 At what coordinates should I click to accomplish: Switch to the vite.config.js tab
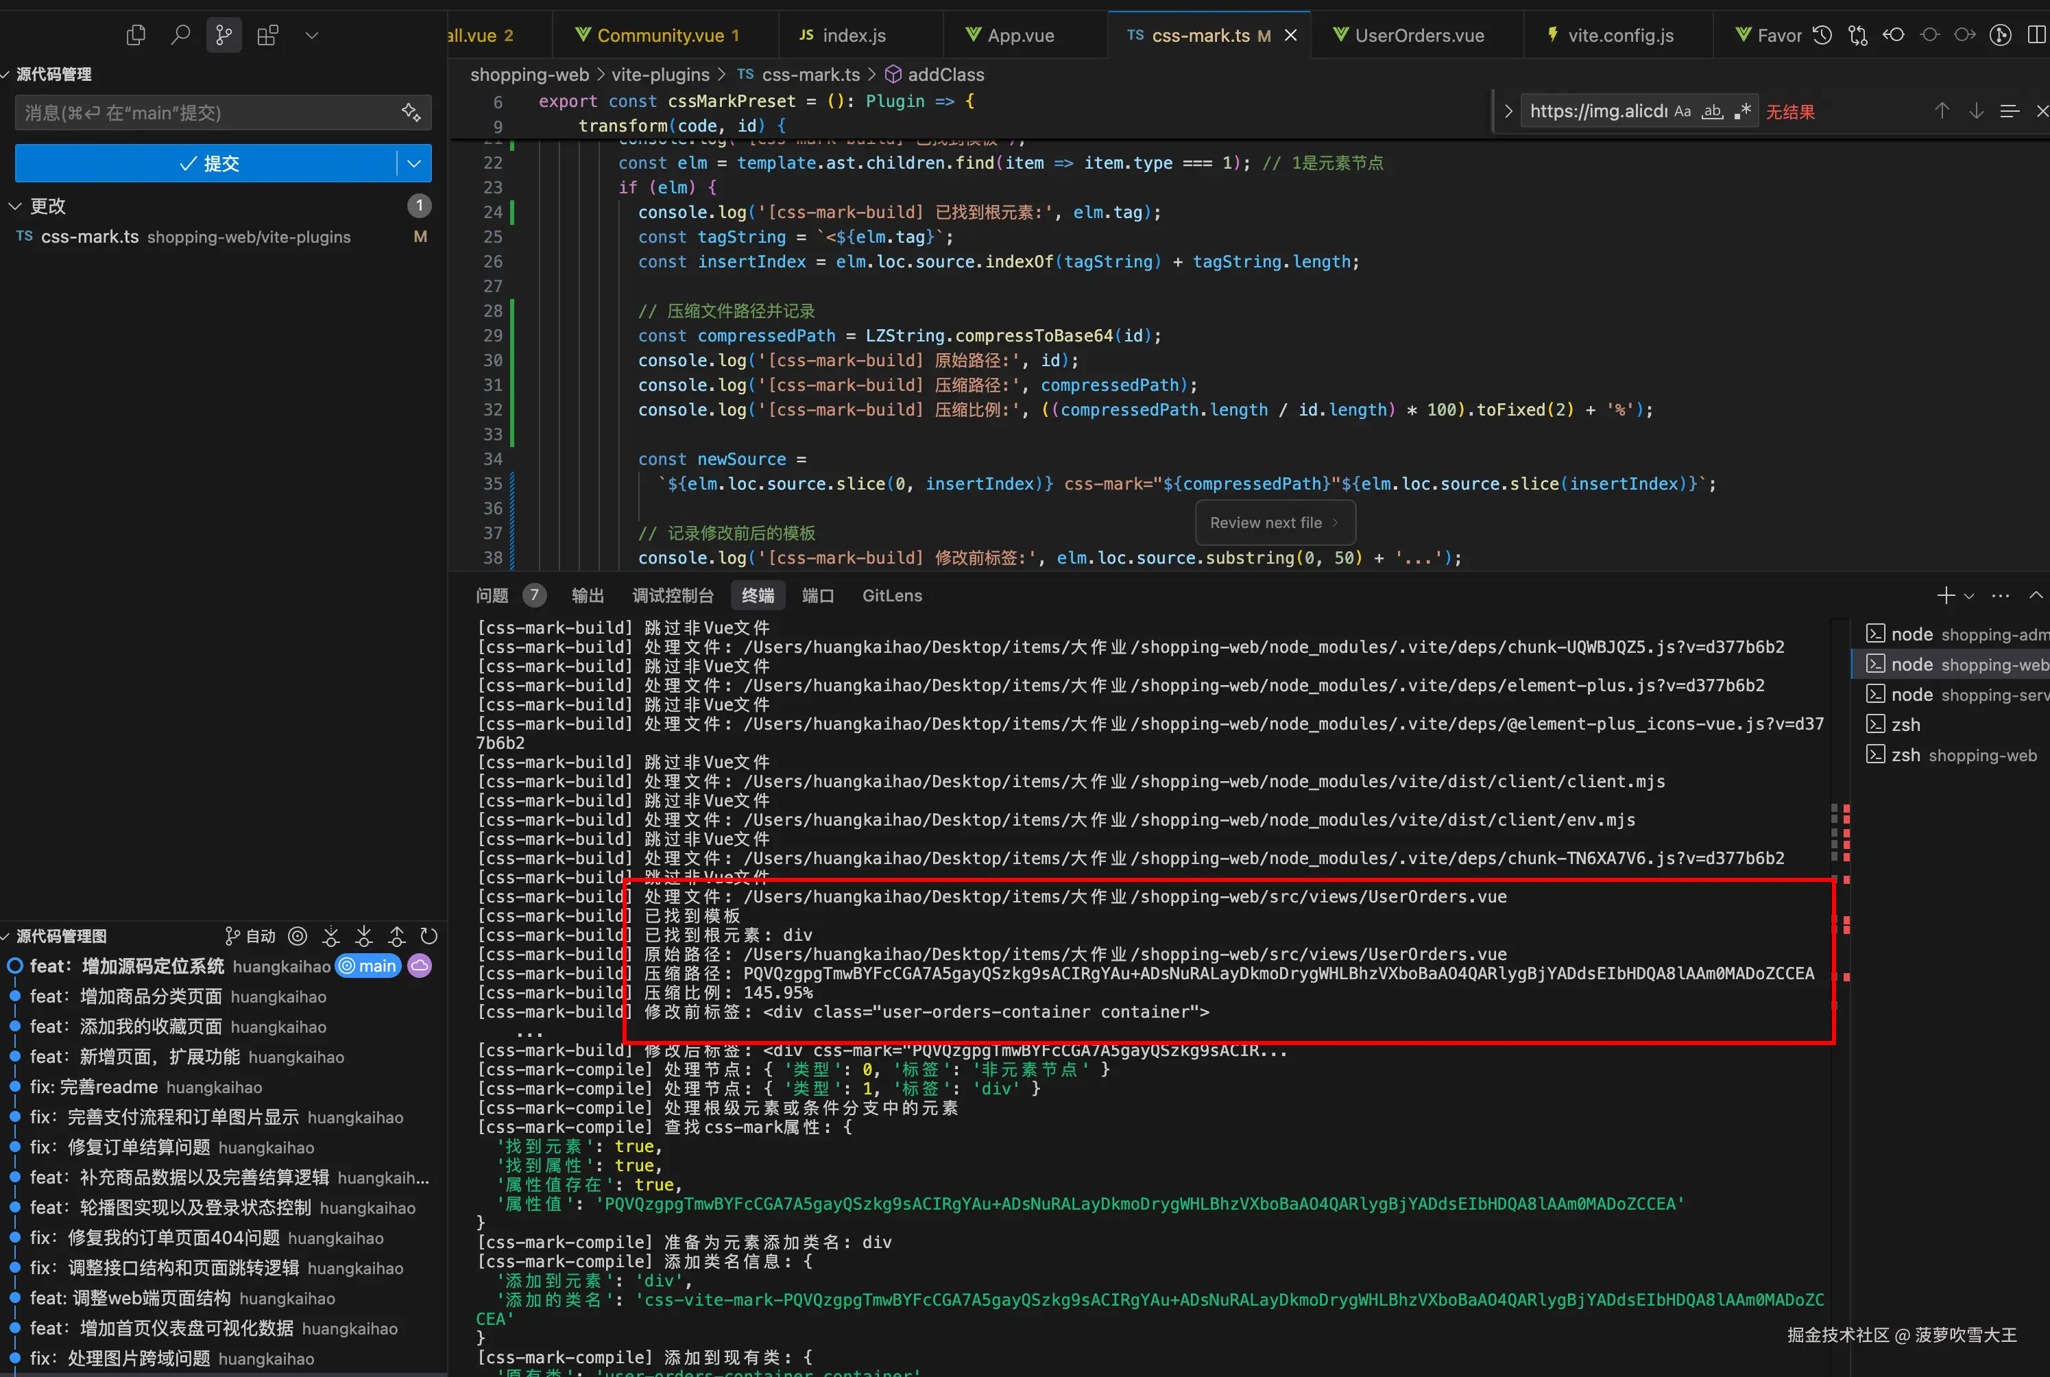[1620, 35]
